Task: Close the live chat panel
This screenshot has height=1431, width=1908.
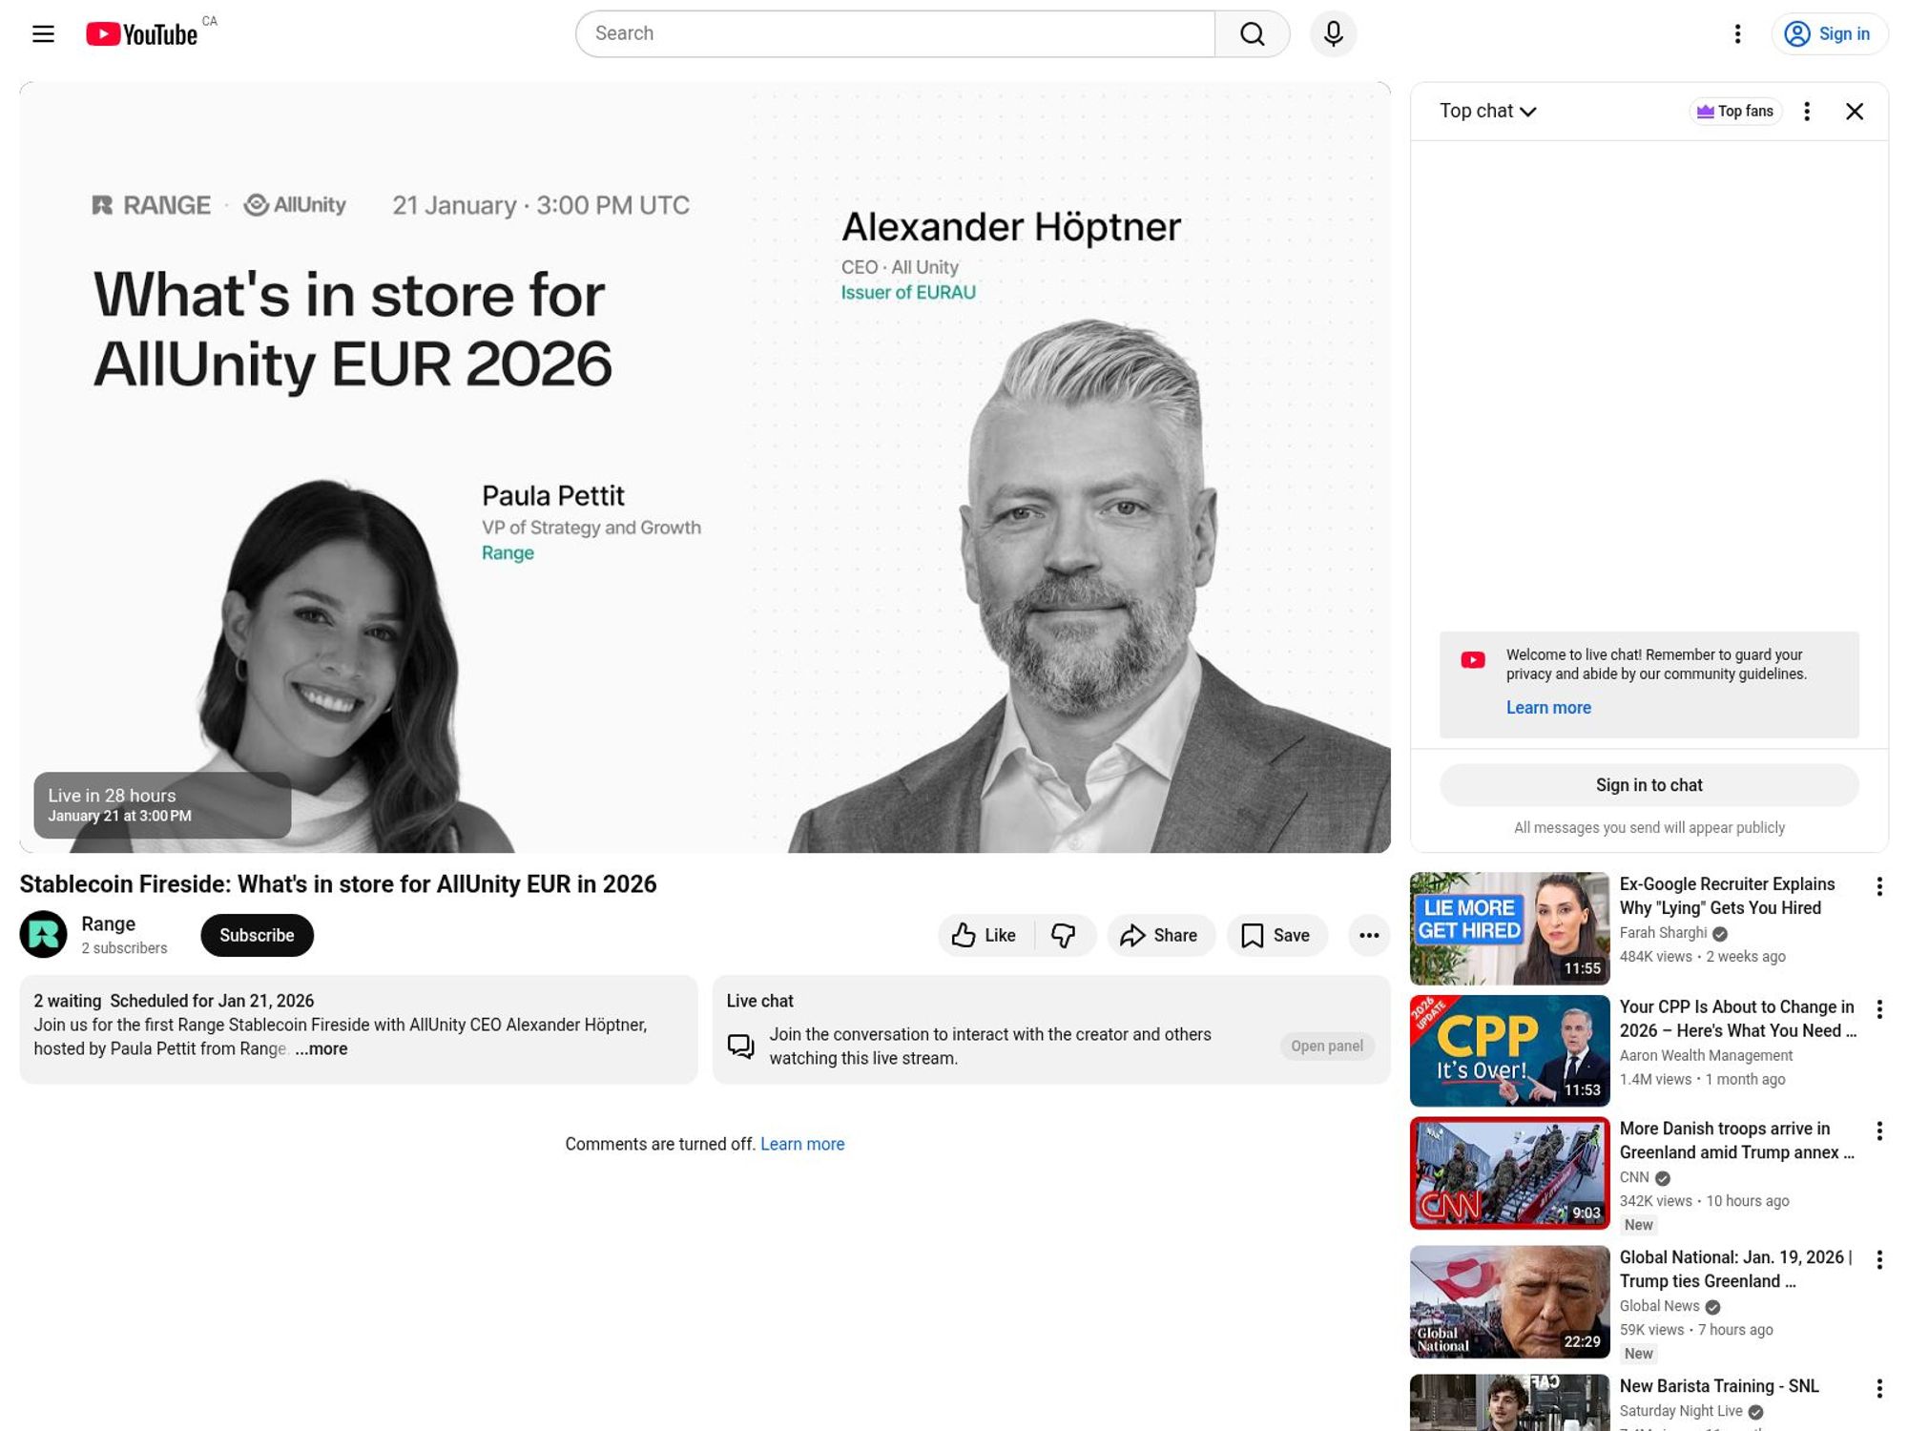Action: [x=1854, y=112]
